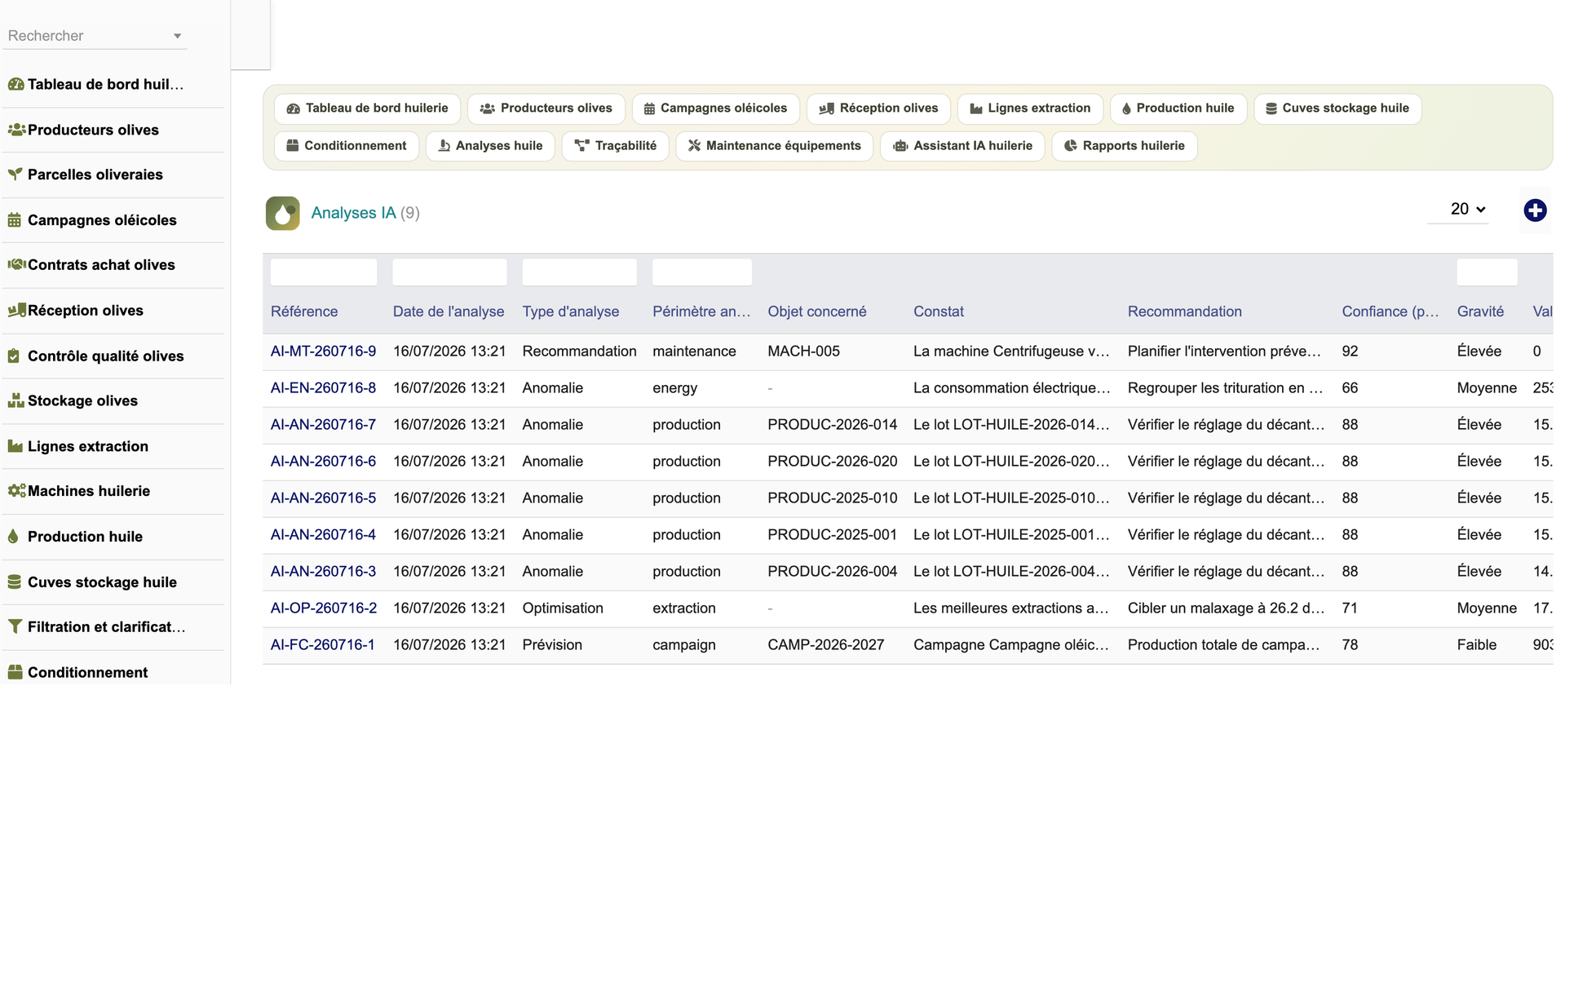Click the Cuves stockage huile sidebar database icon
1587x982 pixels.
coord(15,582)
